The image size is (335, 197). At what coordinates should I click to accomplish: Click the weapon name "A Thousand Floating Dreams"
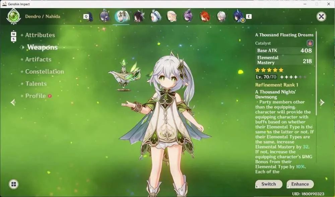284,35
